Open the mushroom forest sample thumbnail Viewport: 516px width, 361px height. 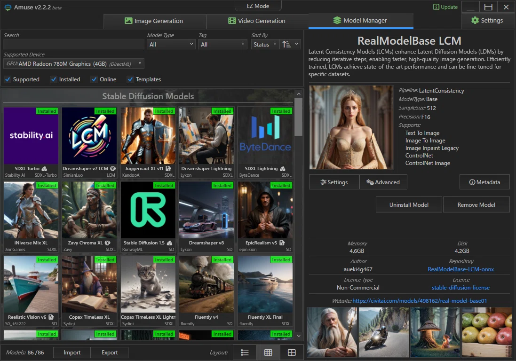pyautogui.click(x=436, y=332)
